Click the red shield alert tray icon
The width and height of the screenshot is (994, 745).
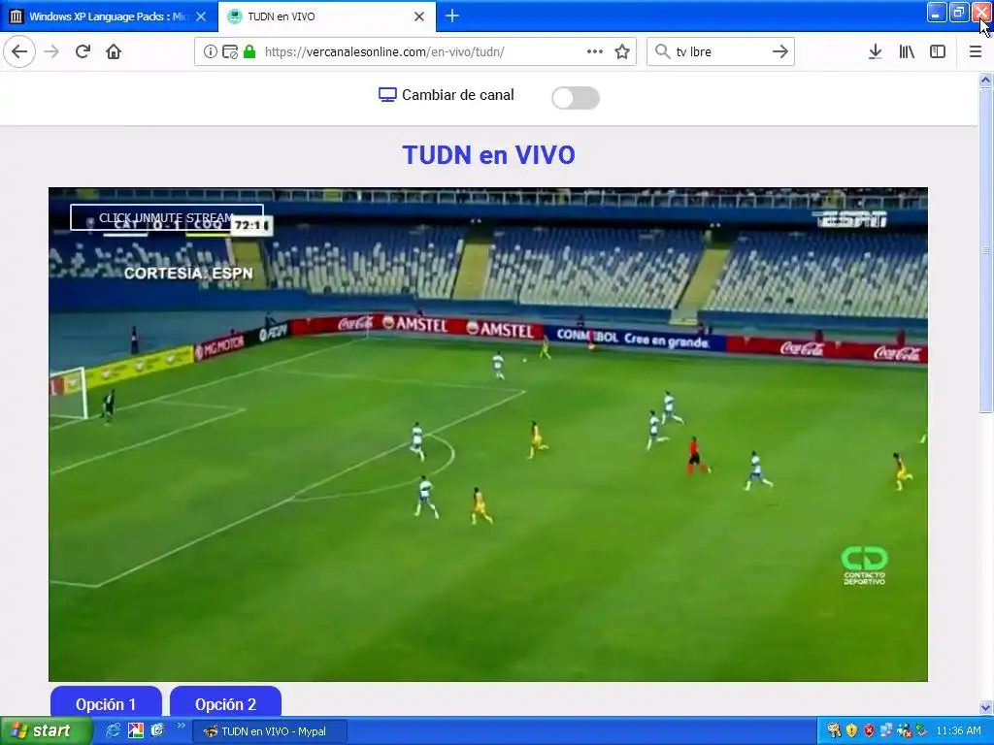869,730
